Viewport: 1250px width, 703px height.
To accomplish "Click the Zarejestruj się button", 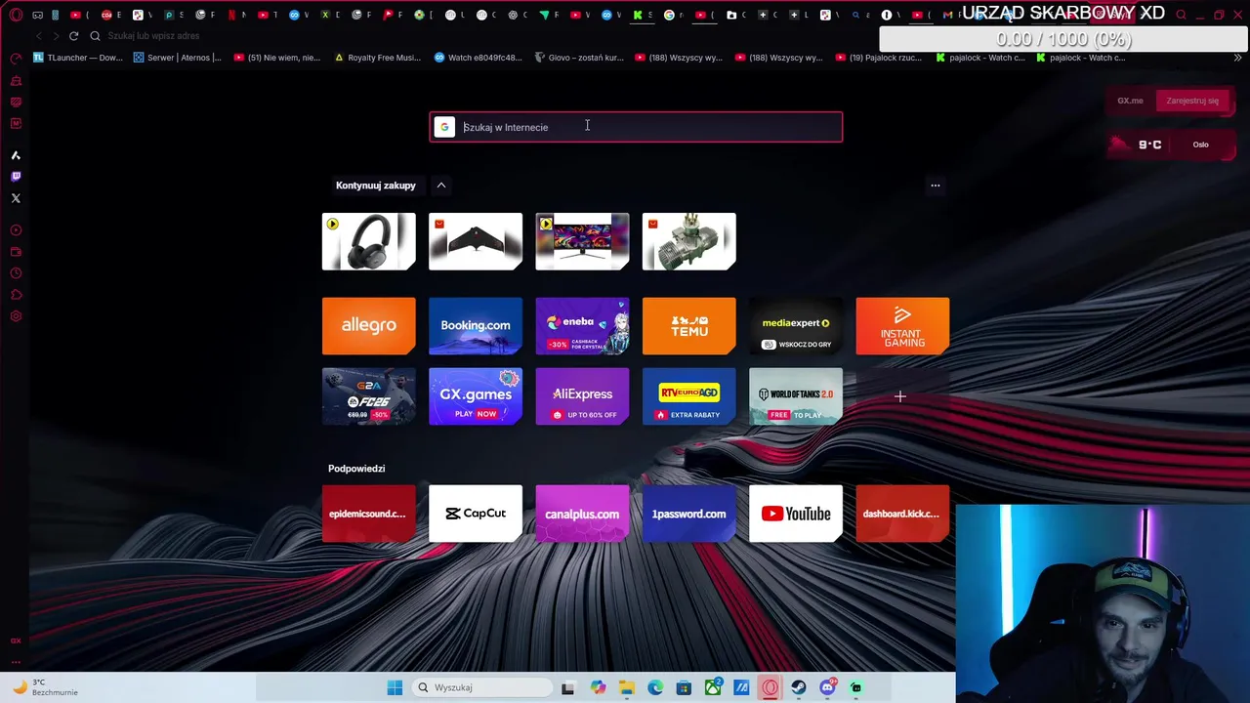I will (x=1192, y=101).
